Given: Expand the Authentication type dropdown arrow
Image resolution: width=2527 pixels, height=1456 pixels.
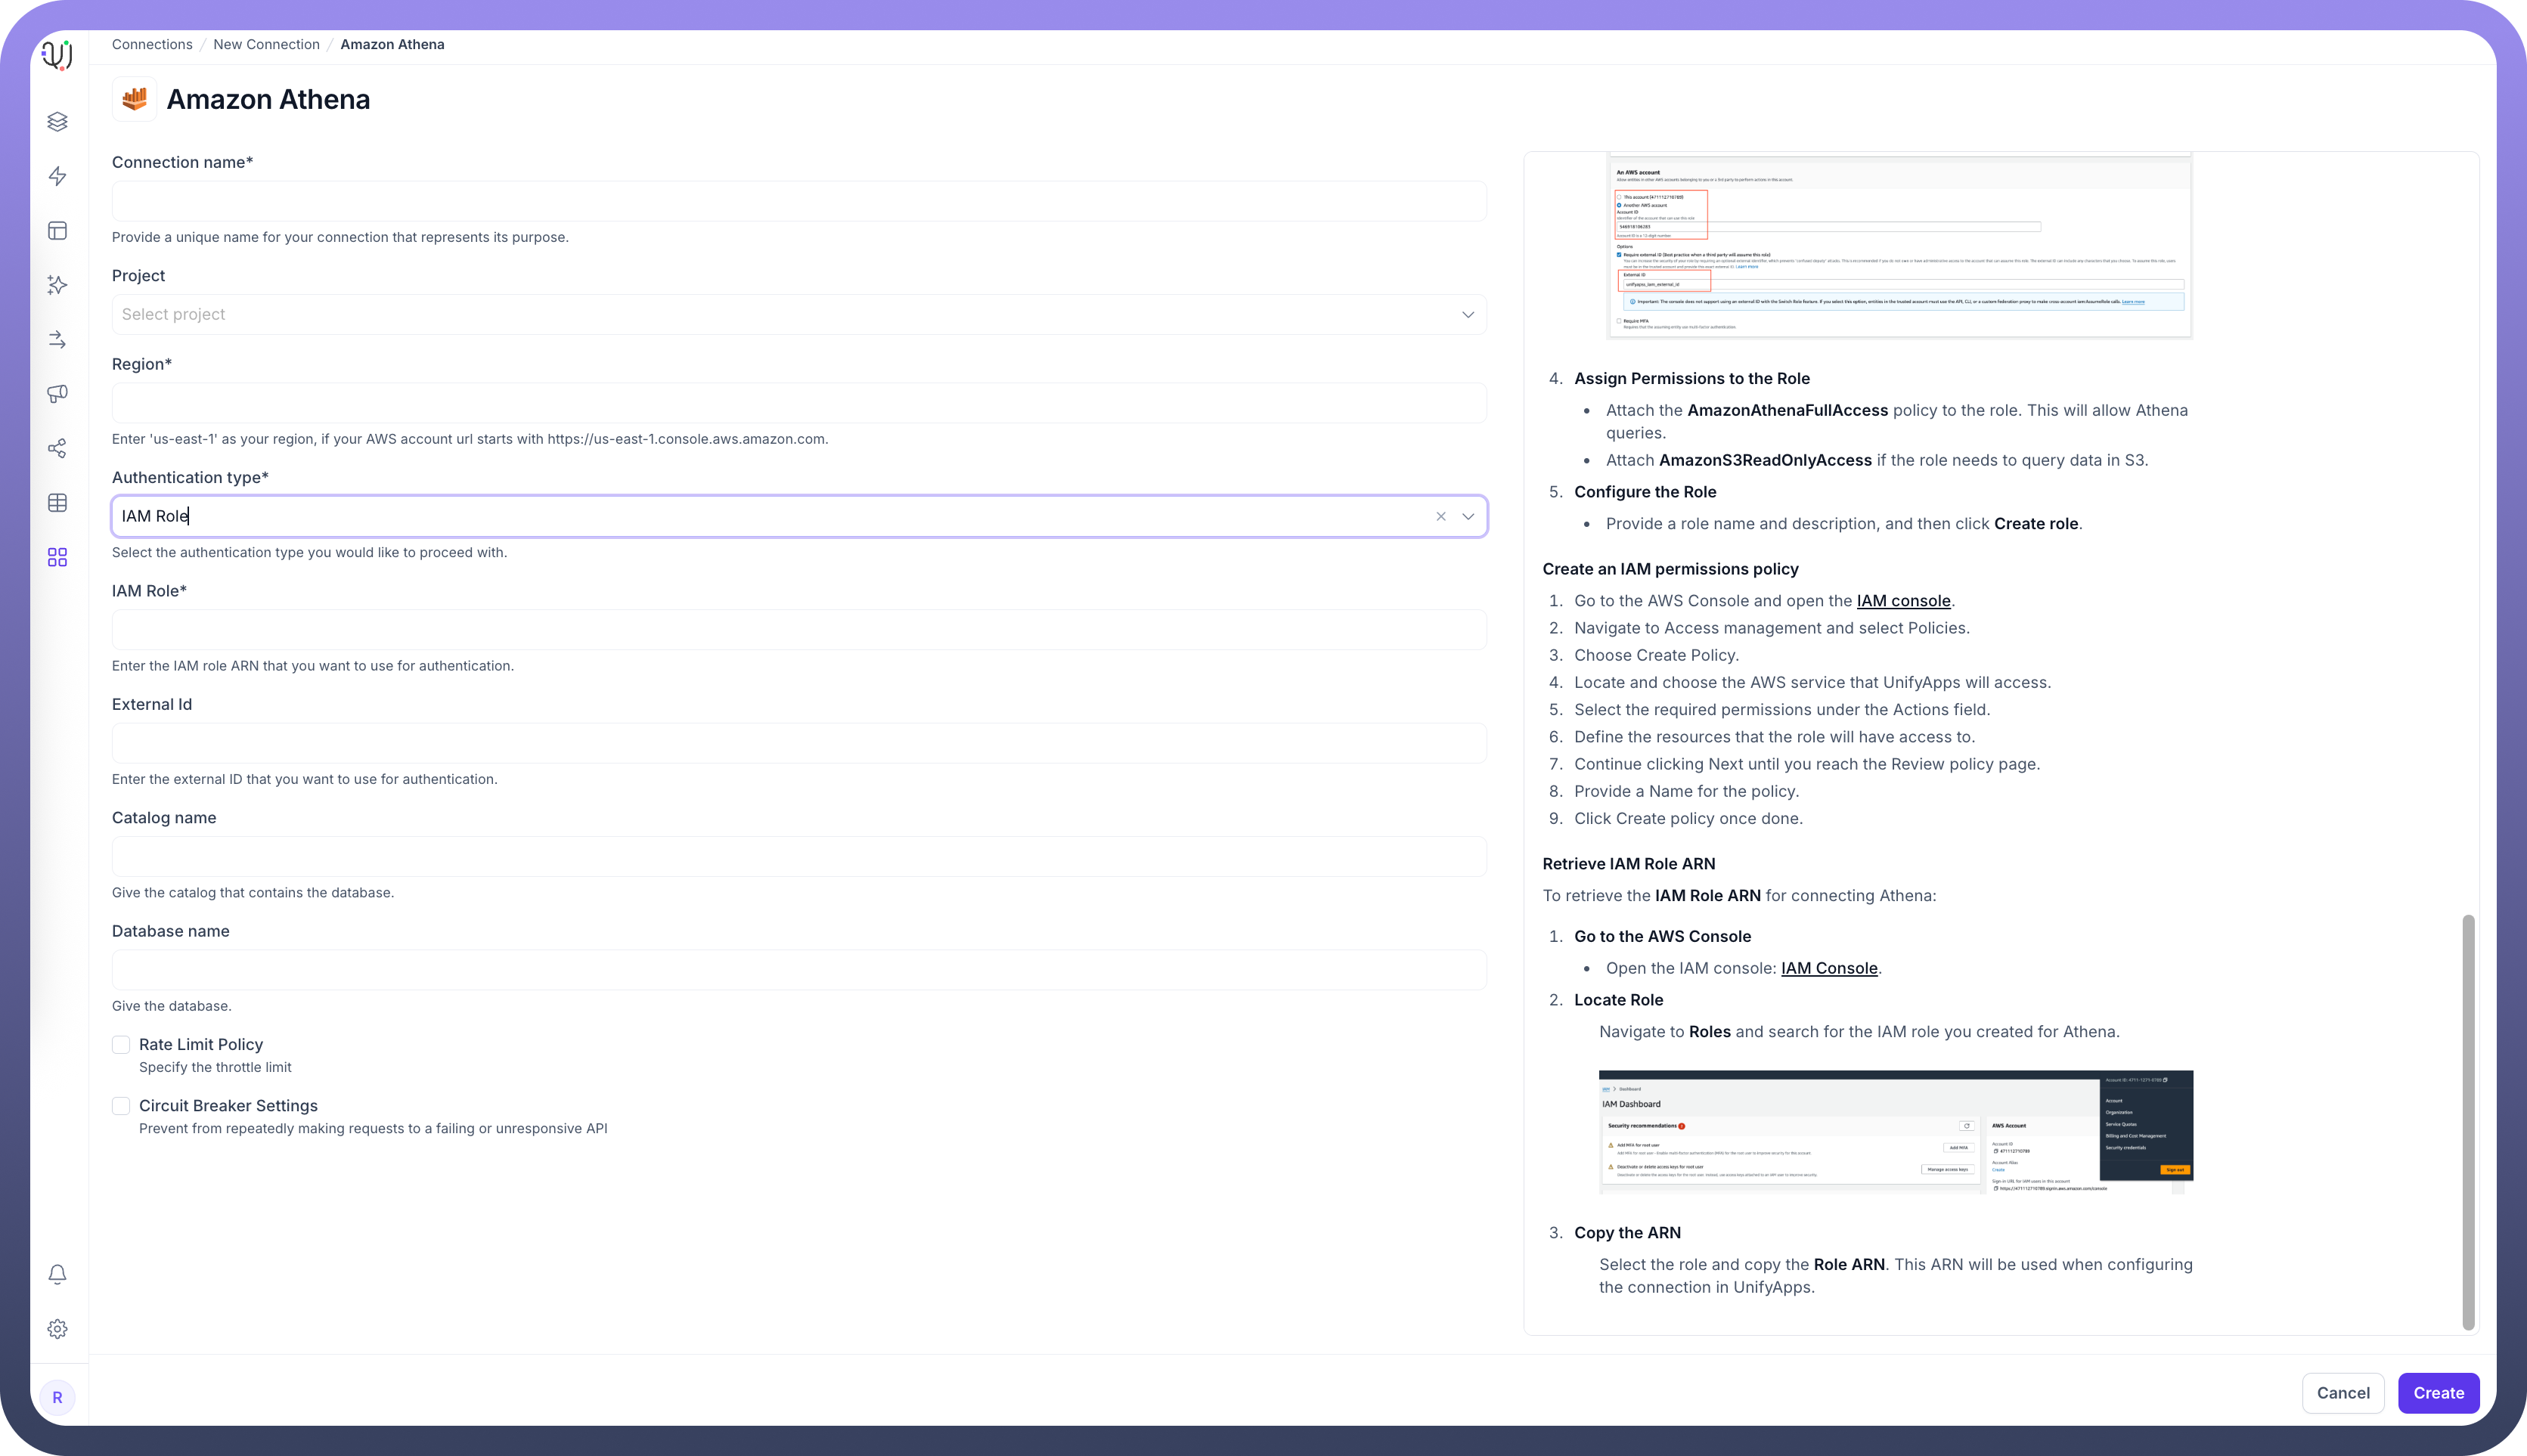Looking at the screenshot, I should (x=1467, y=517).
